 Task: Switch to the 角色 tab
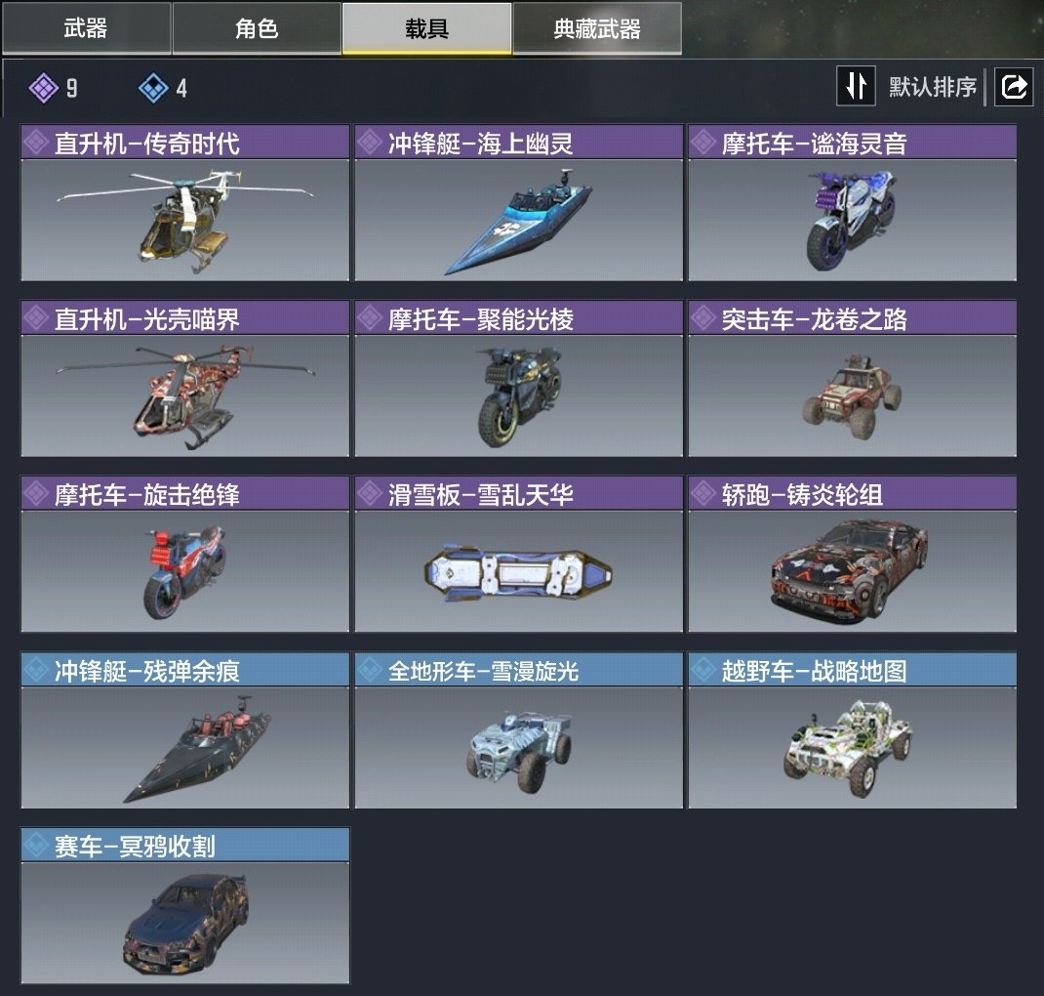[257, 28]
